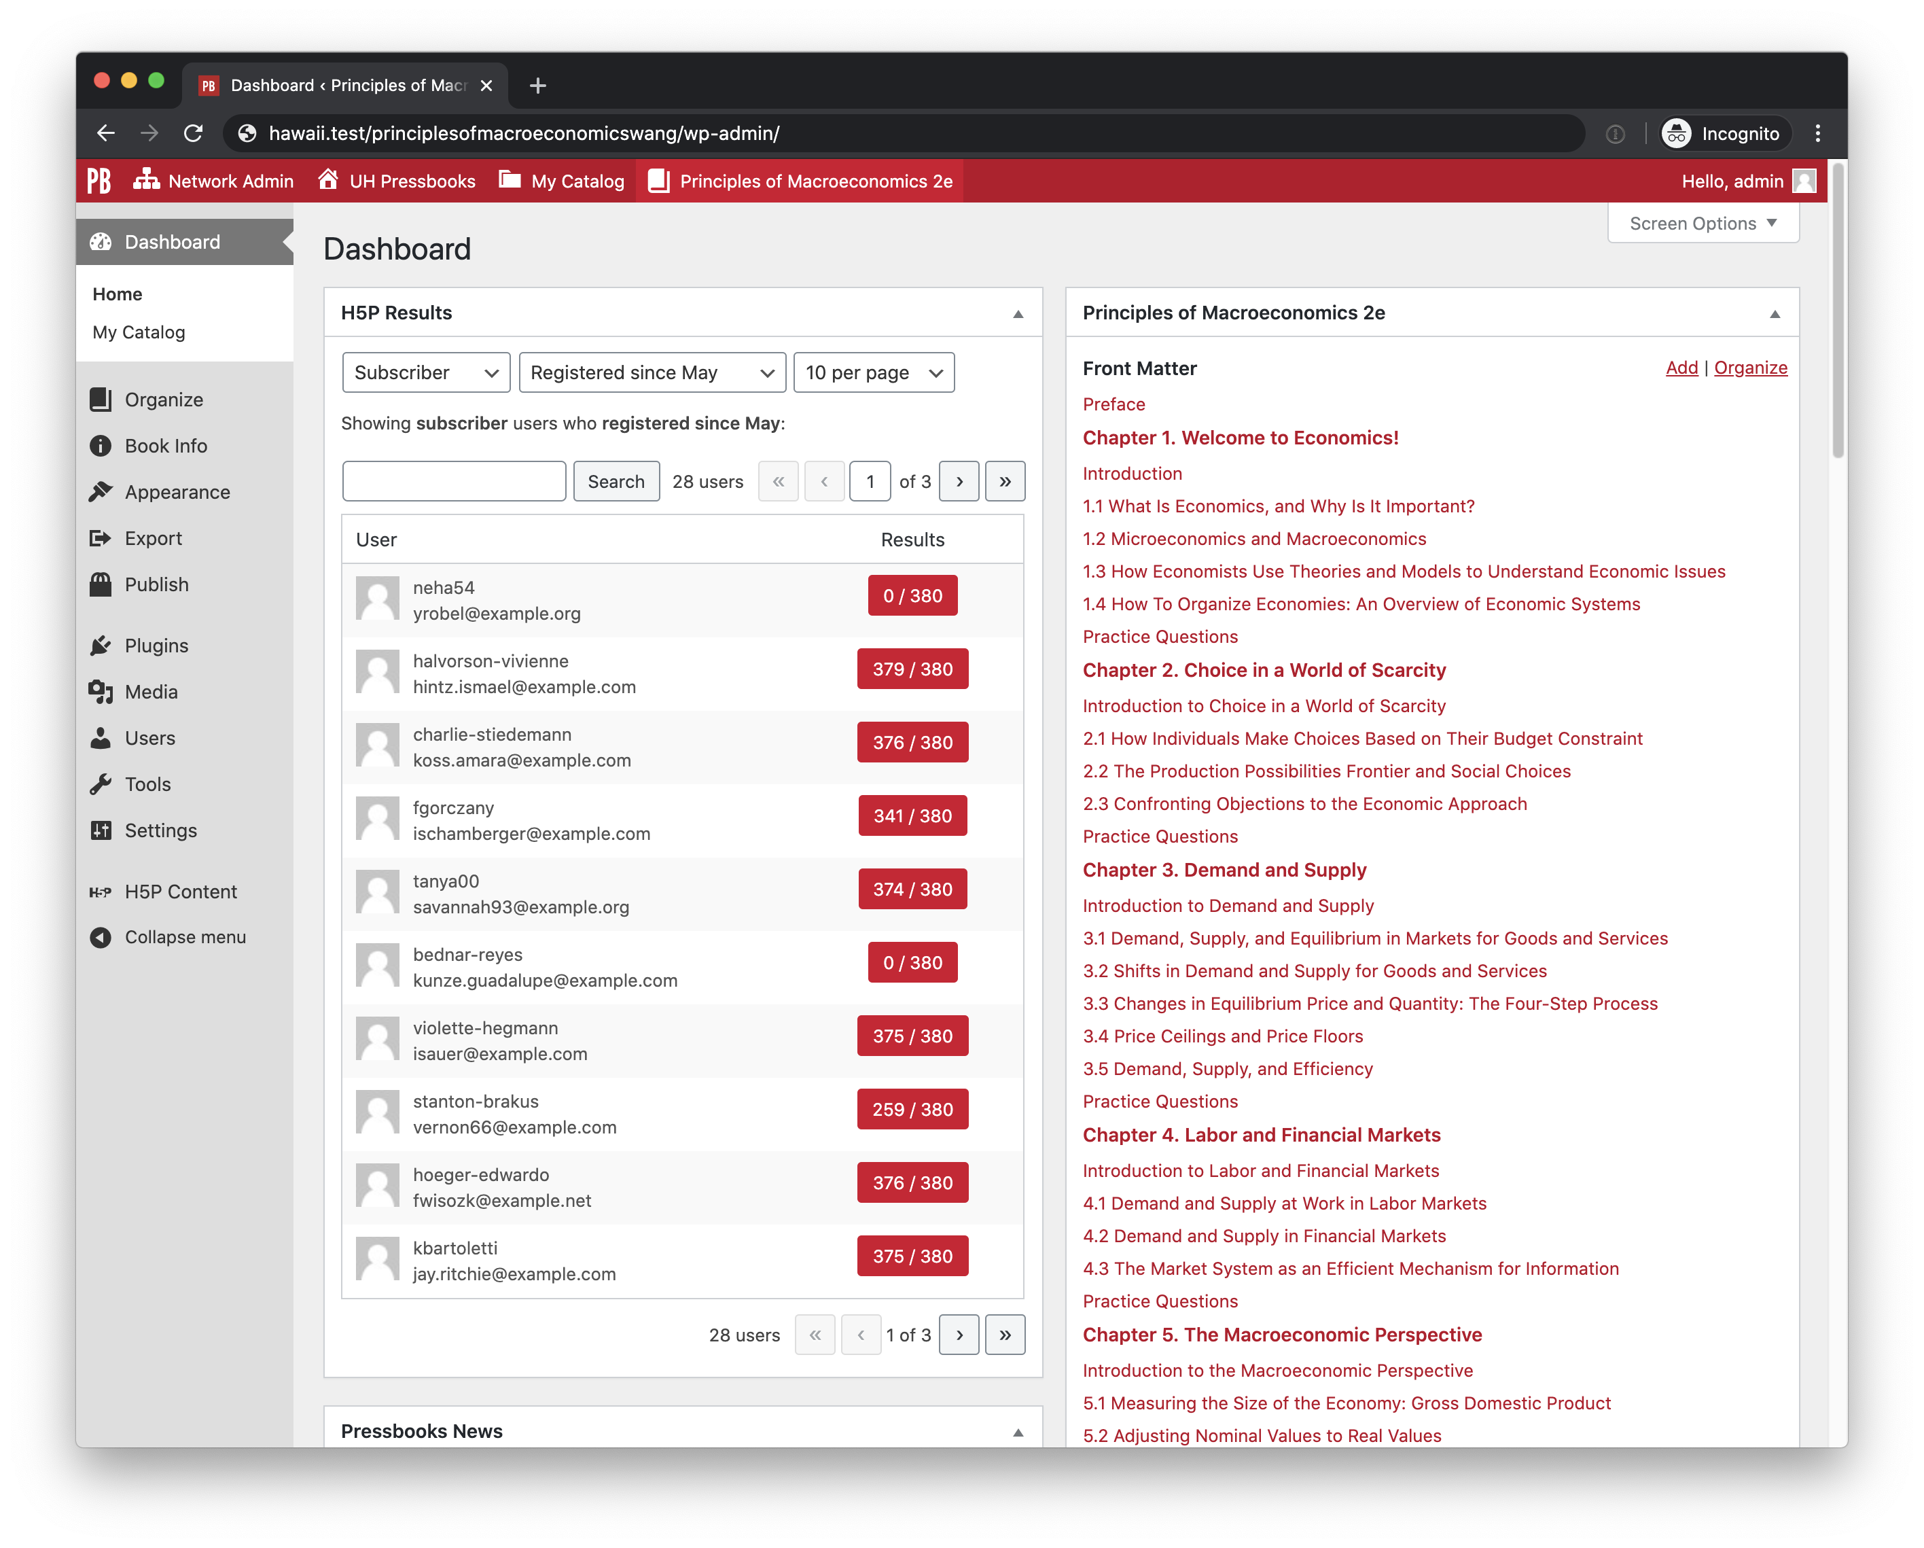This screenshot has width=1924, height=1548.
Task: Open Chapter 1. Welcome to Economics! link
Action: click(1241, 438)
